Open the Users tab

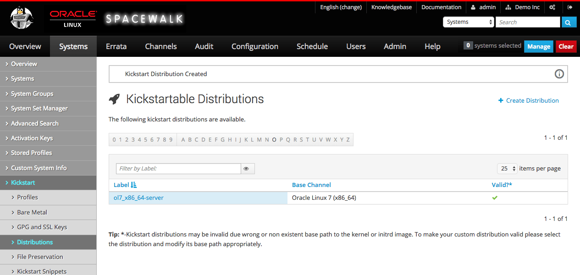point(356,46)
